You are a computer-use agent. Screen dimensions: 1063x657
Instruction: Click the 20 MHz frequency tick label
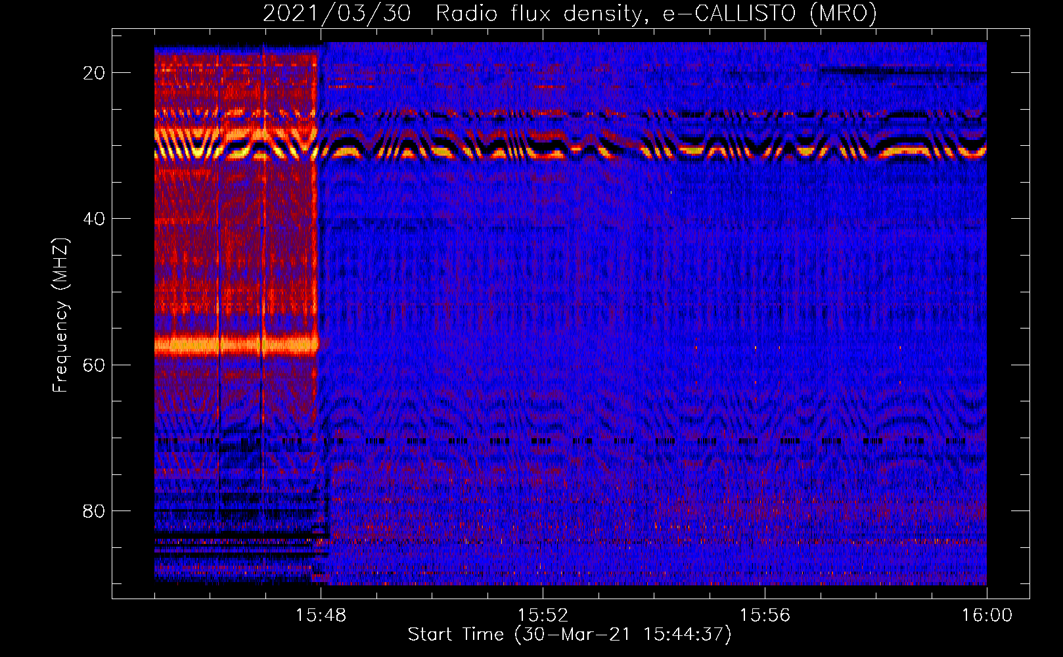(94, 73)
